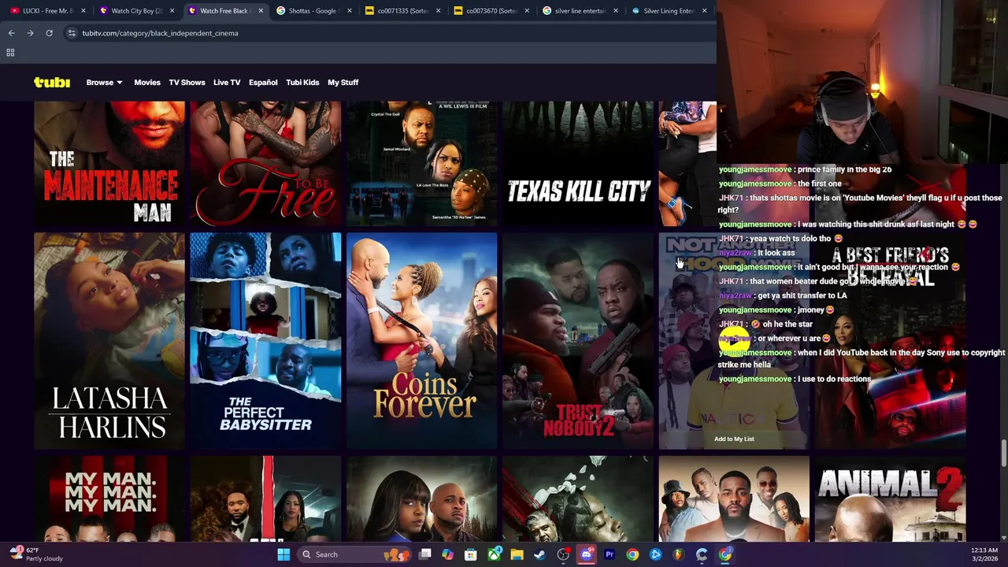The image size is (1008, 567).
Task: Open Movies in Tubi navigation
Action: tap(147, 82)
